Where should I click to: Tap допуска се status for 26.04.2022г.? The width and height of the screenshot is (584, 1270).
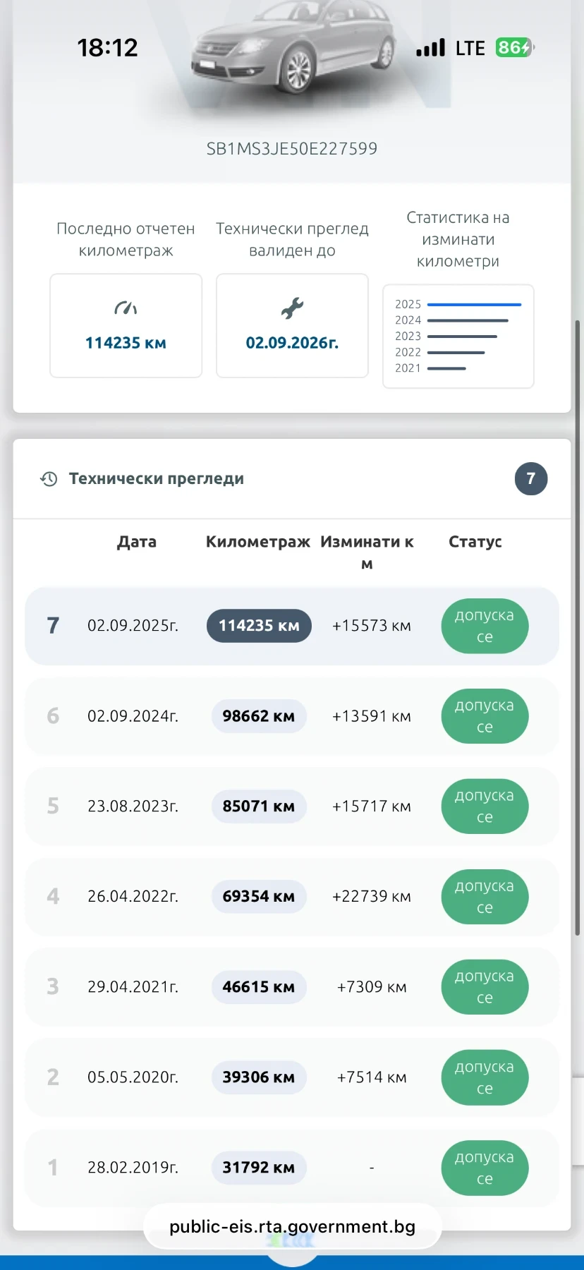485,897
